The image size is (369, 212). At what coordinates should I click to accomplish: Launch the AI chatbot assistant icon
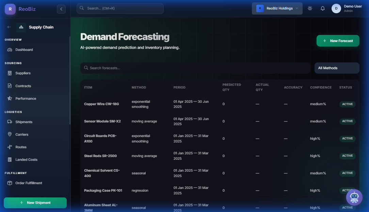354,197
